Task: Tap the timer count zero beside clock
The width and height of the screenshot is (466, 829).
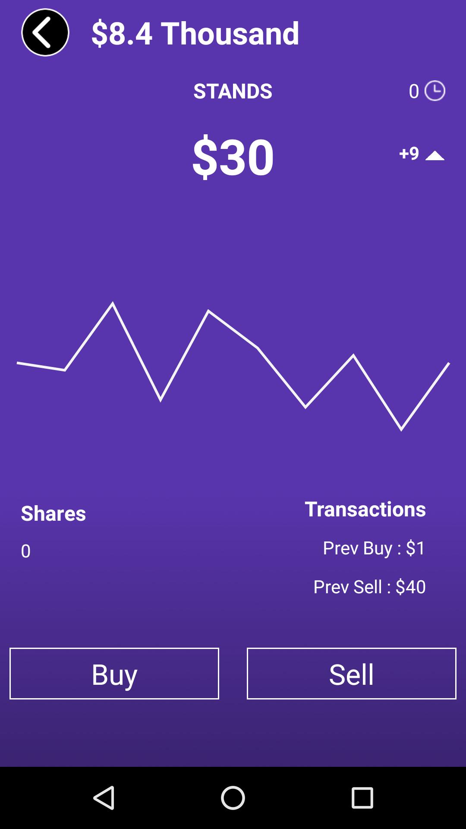Action: 414,91
